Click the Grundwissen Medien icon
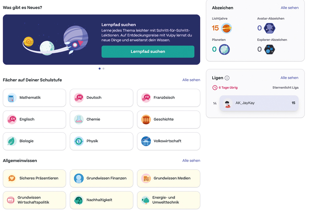This screenshot has height=211, width=309. click(x=146, y=178)
